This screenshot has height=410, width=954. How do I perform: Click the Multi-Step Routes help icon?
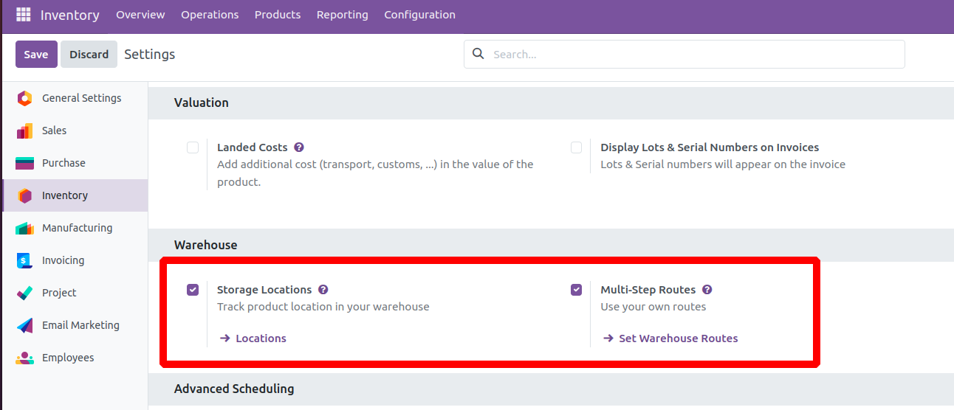[707, 290]
